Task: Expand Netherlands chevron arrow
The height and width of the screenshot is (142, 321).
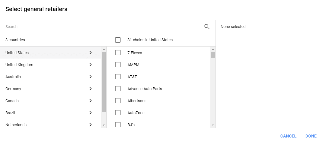Action: 90,125
